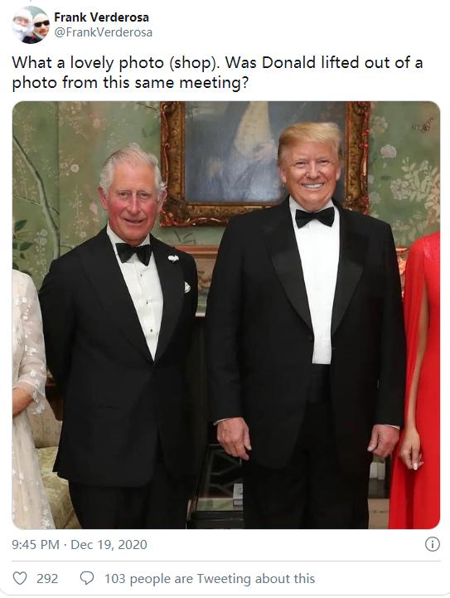Open '103 people are Tweeting about this'
Viewport: 450px width, 598px height.
click(210, 579)
